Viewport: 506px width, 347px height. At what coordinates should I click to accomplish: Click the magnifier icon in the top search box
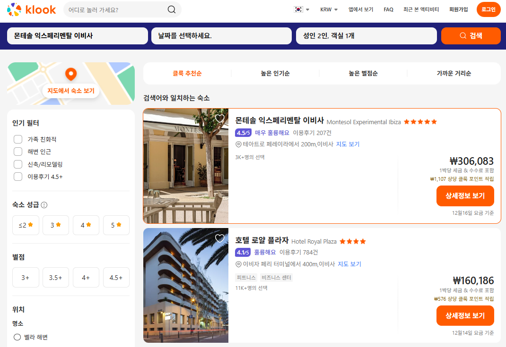pos(172,9)
